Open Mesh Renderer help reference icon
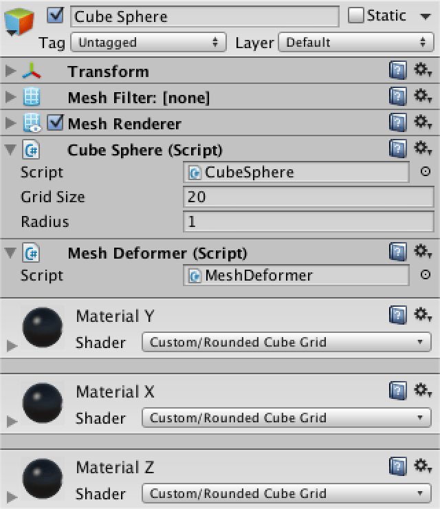The image size is (440, 509). point(398,122)
